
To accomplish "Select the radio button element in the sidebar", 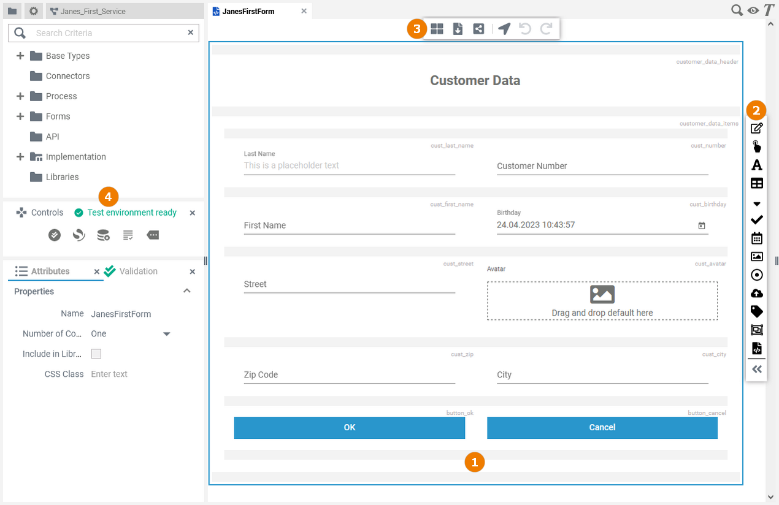I will coord(757,275).
